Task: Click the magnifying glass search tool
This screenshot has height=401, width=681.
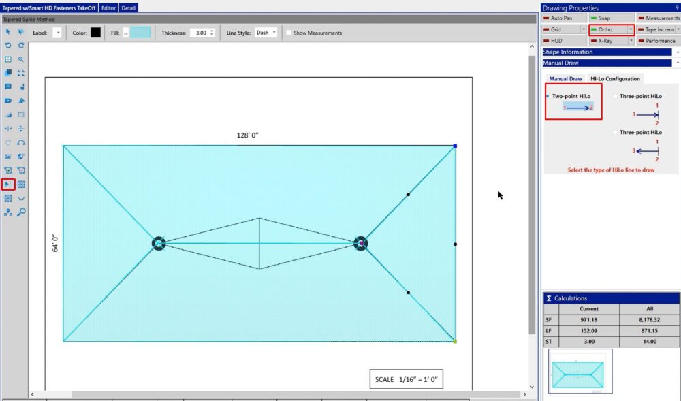Action: [21, 212]
